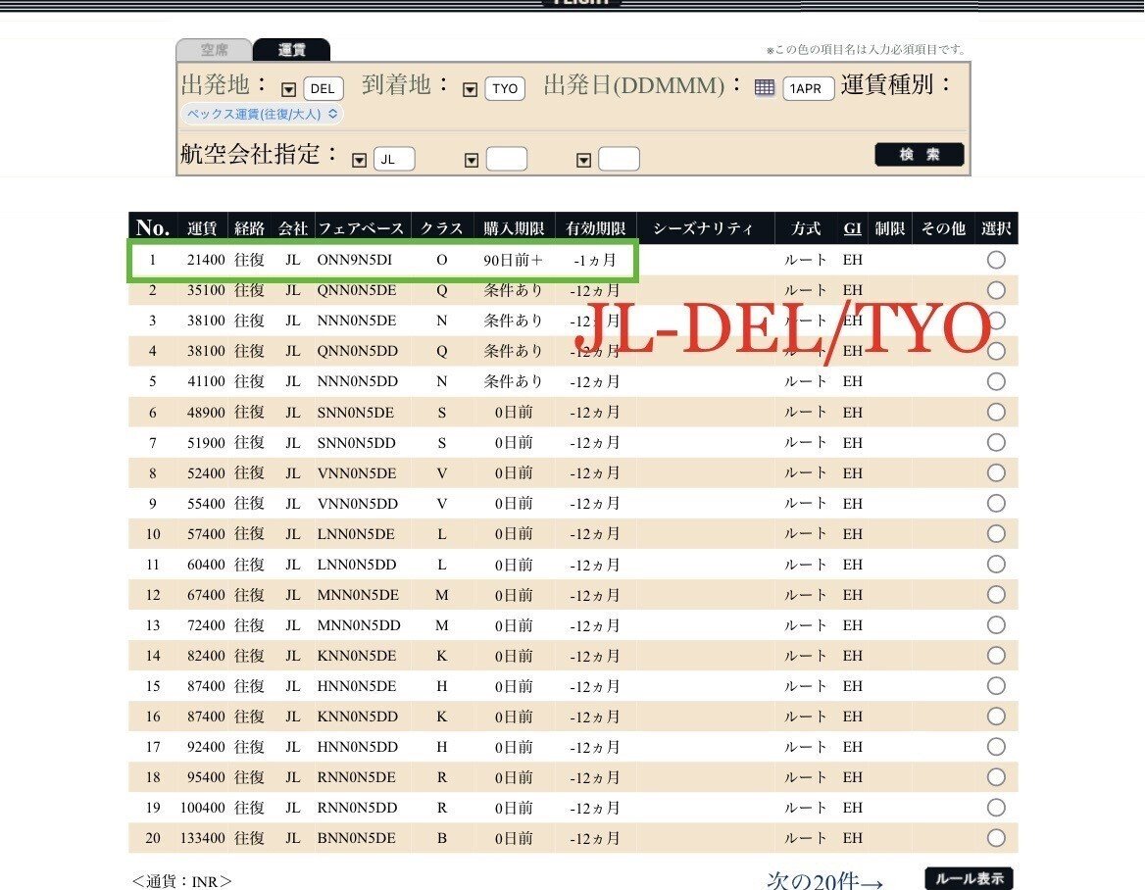Select radio for fare LNN0N5DE 57400

pos(995,533)
